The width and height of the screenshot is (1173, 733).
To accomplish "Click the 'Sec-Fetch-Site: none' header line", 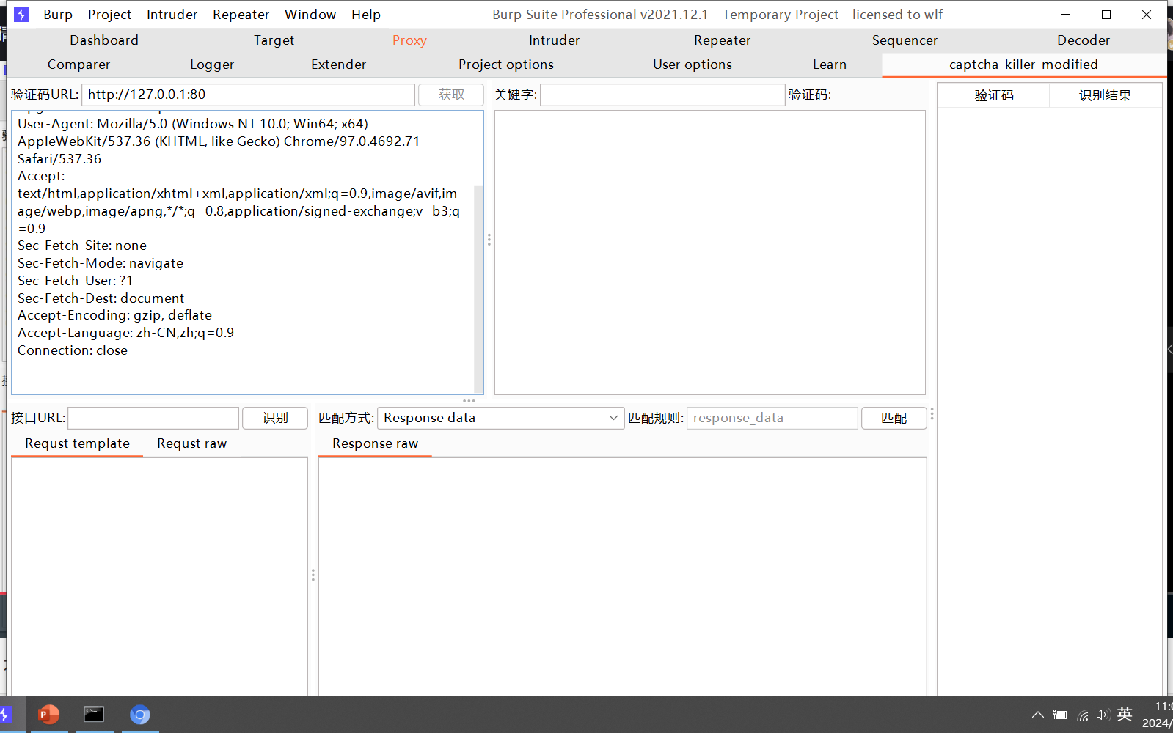I will pyautogui.click(x=82, y=246).
